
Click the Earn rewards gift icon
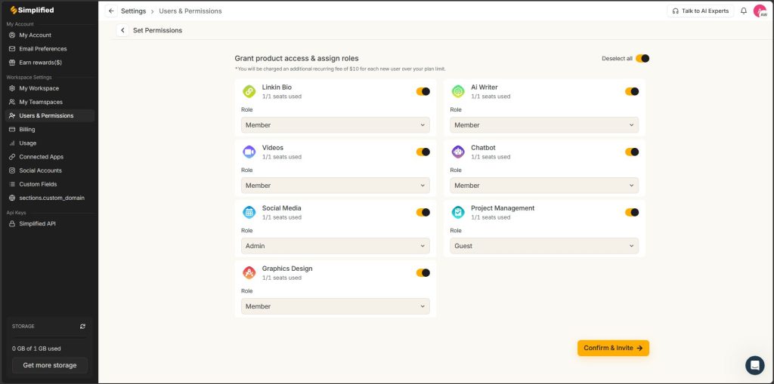coord(12,63)
